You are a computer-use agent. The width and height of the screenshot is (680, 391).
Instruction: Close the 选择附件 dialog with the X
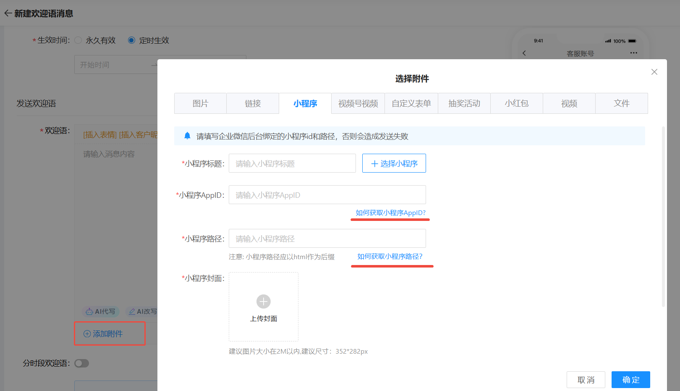(x=654, y=72)
